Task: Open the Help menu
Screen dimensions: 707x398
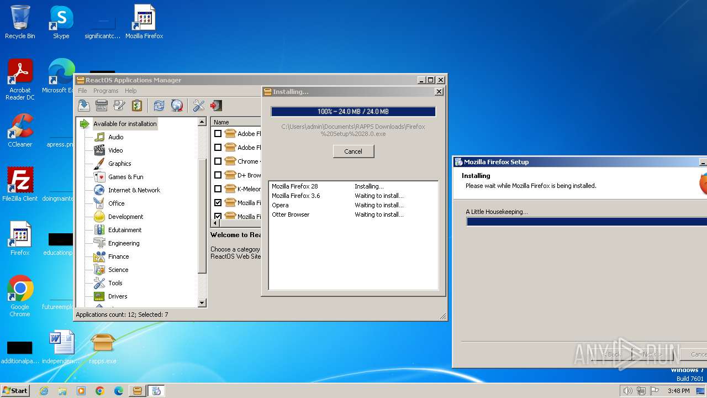Action: click(130, 91)
